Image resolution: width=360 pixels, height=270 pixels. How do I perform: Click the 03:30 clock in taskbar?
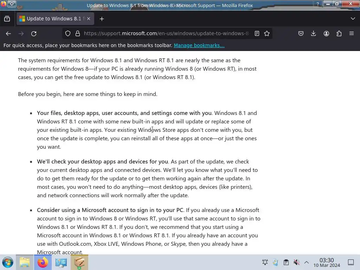click(x=327, y=262)
